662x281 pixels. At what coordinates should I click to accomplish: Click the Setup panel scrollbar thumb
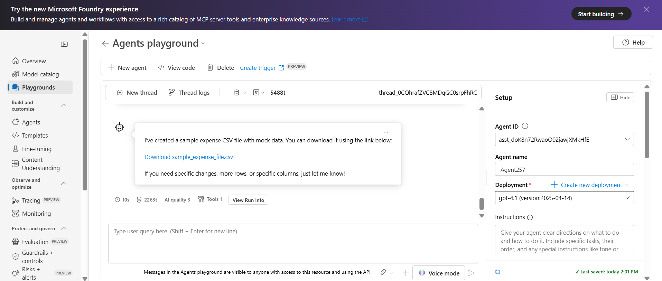click(647, 125)
